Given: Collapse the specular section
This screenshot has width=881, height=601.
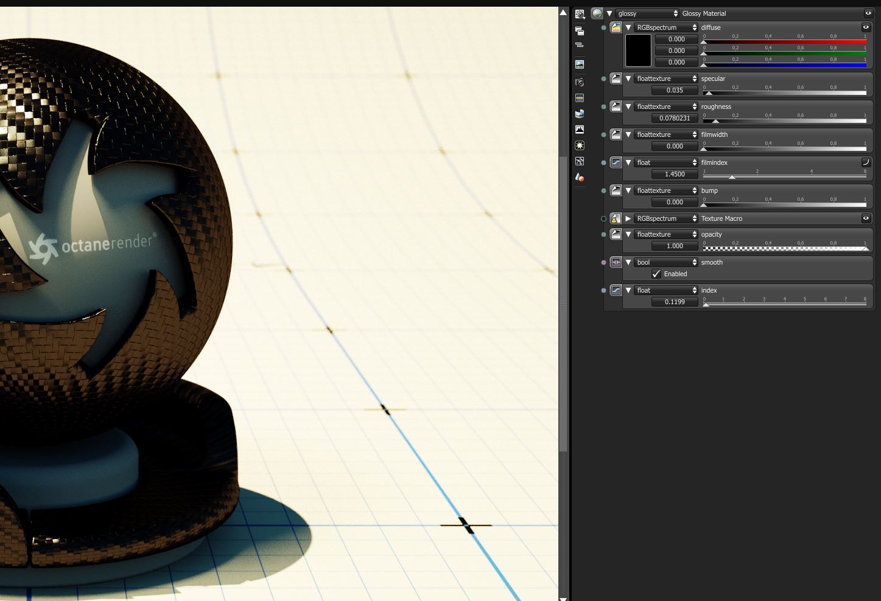Looking at the screenshot, I should click(628, 78).
